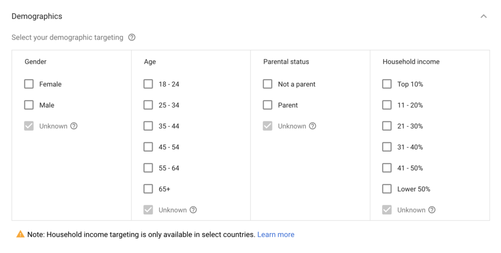Click help icon next to Household income Unknown
The width and height of the screenshot is (501, 253).
tap(432, 210)
